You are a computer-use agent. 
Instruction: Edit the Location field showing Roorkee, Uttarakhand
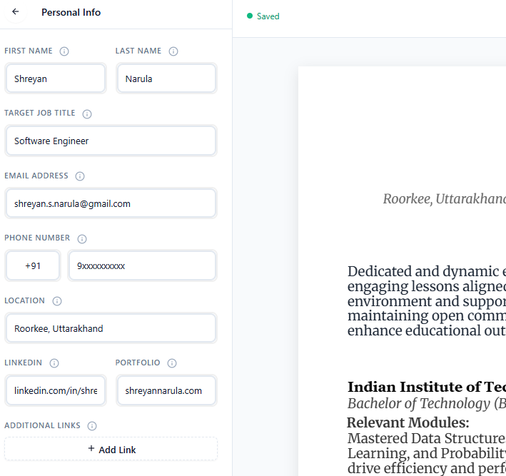(x=111, y=328)
